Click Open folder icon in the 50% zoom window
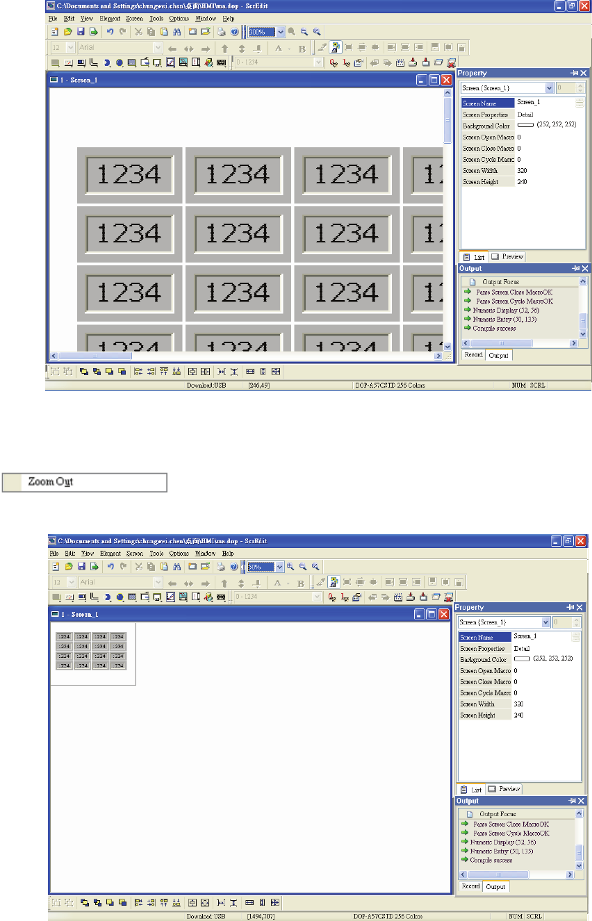Viewport: 592px width, 921px height. (x=68, y=566)
